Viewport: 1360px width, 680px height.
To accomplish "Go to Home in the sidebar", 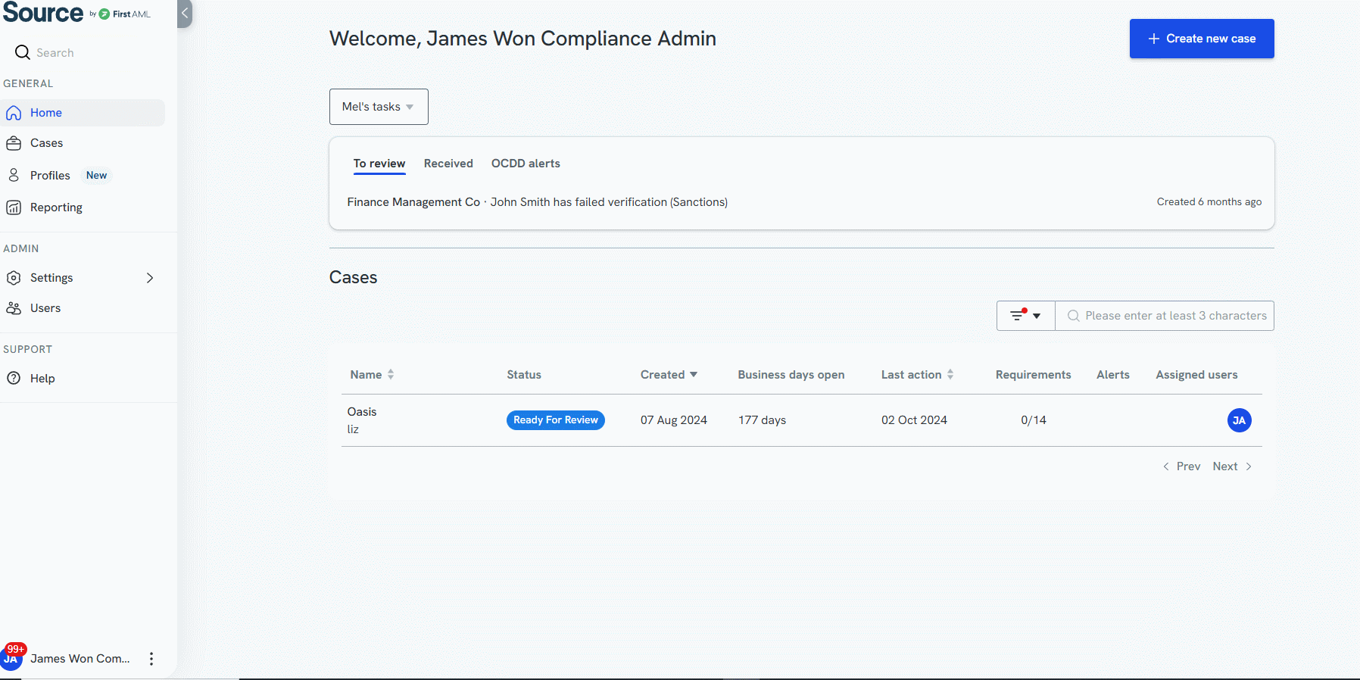I will [x=83, y=113].
